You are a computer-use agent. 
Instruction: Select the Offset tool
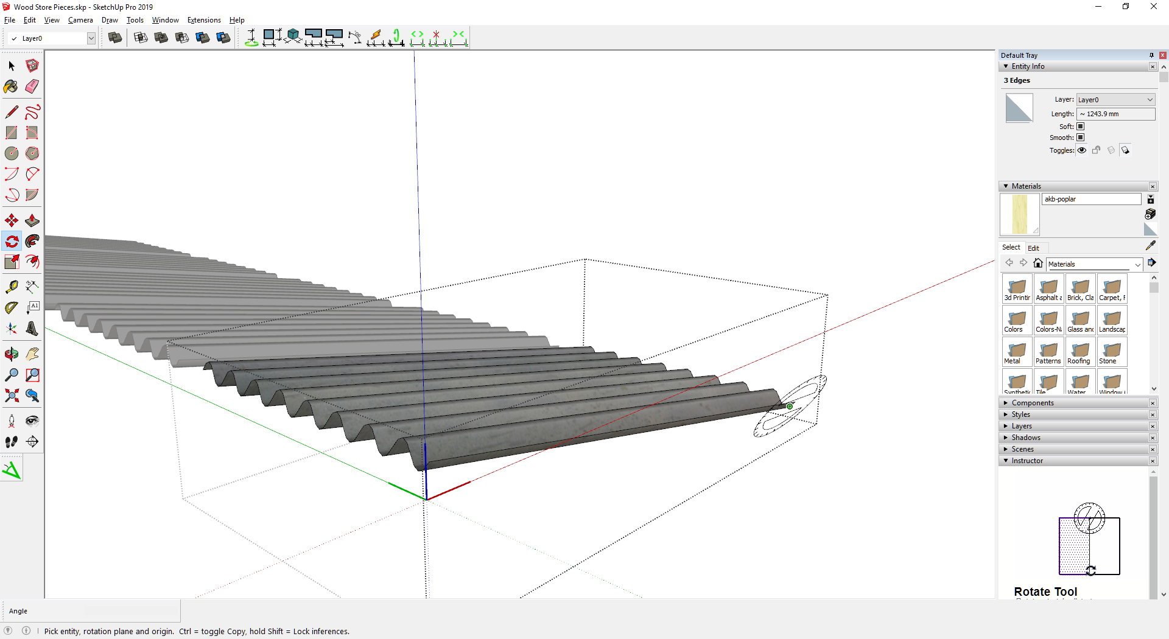click(x=32, y=262)
